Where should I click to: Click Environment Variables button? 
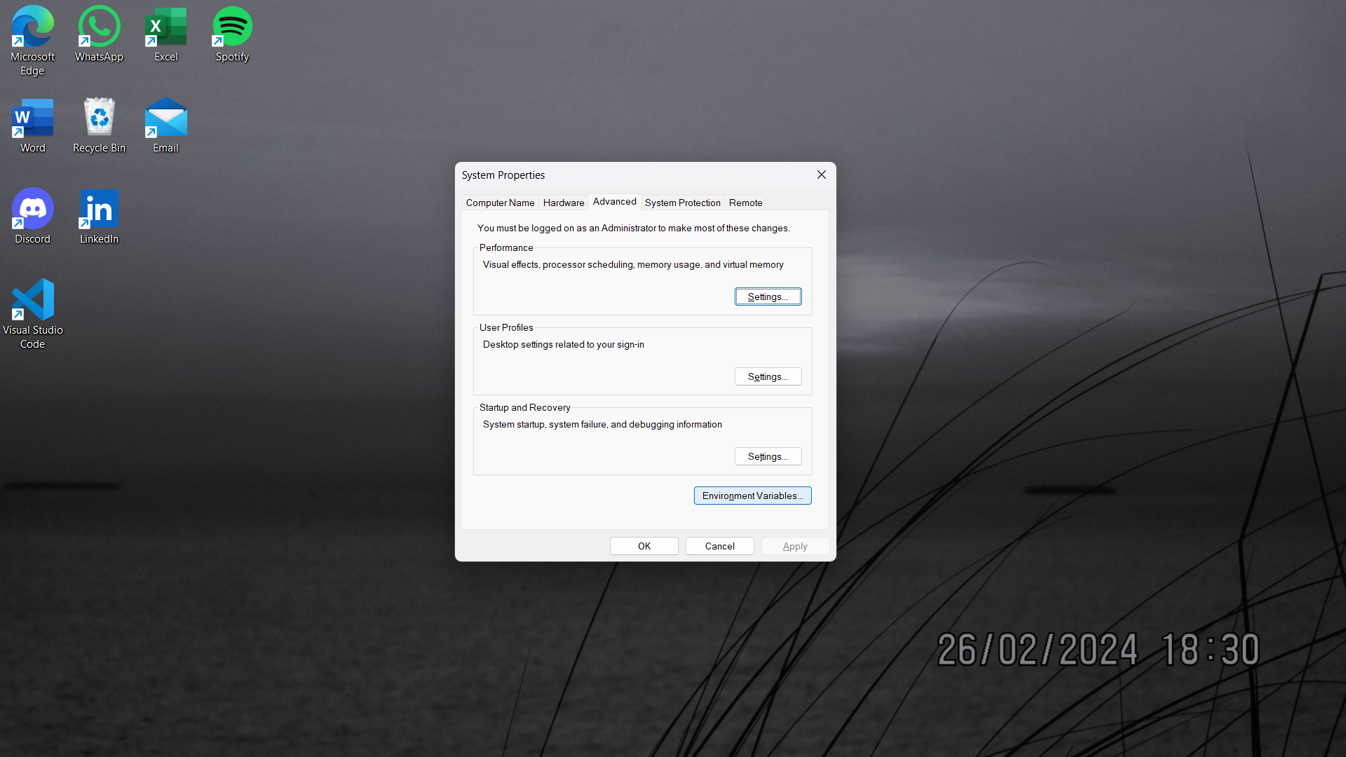tap(752, 496)
